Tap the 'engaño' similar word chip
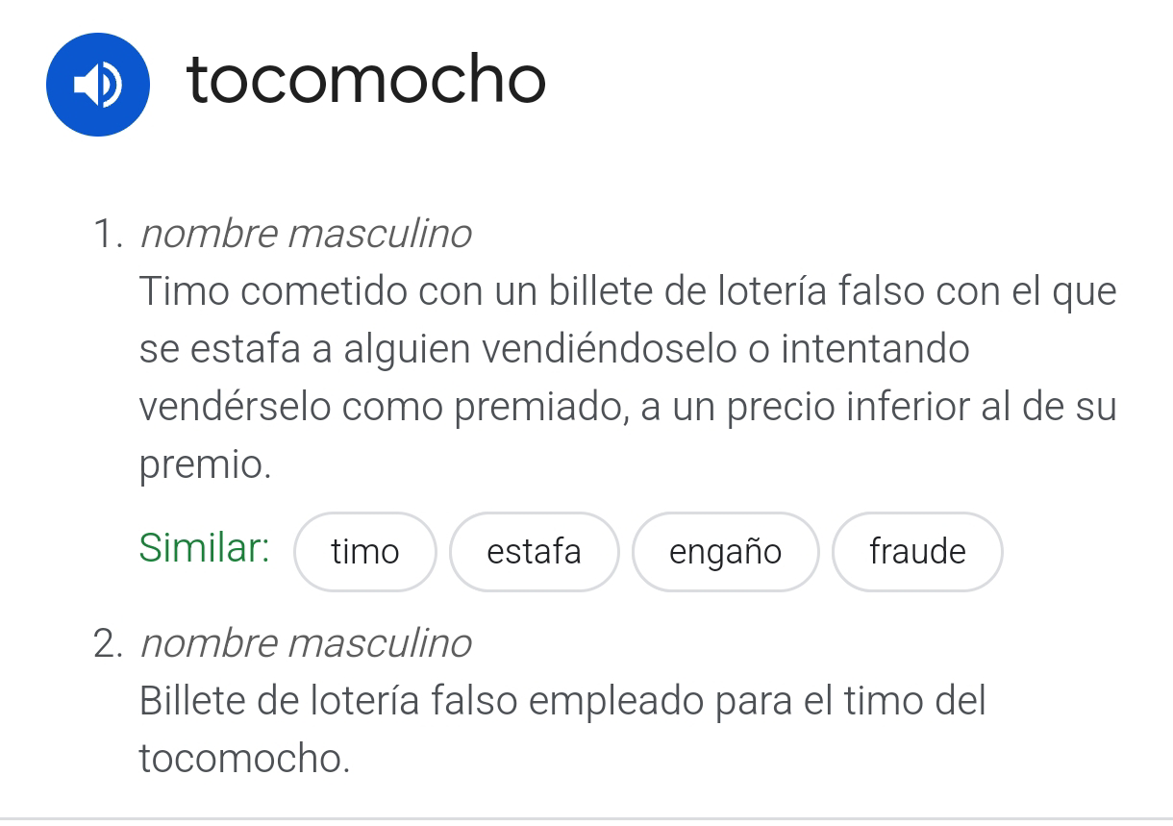Screen dimensions: 1173x826 point(725,552)
